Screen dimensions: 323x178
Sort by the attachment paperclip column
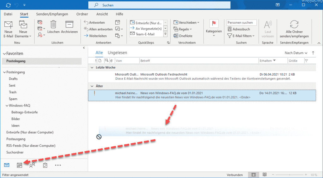tap(111, 60)
